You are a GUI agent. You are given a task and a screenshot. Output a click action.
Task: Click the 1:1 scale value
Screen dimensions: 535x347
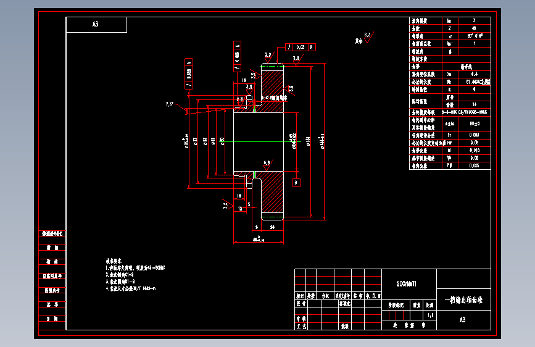(x=430, y=316)
